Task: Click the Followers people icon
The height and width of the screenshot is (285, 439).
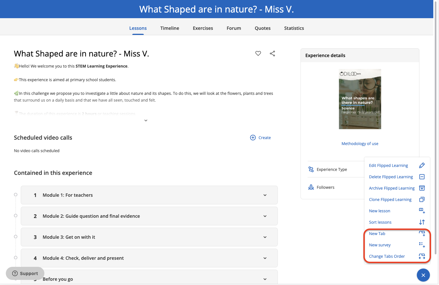Action: coord(311,187)
